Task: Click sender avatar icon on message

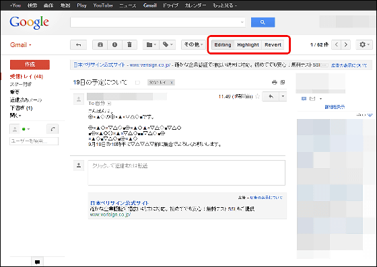Action: coord(79,99)
